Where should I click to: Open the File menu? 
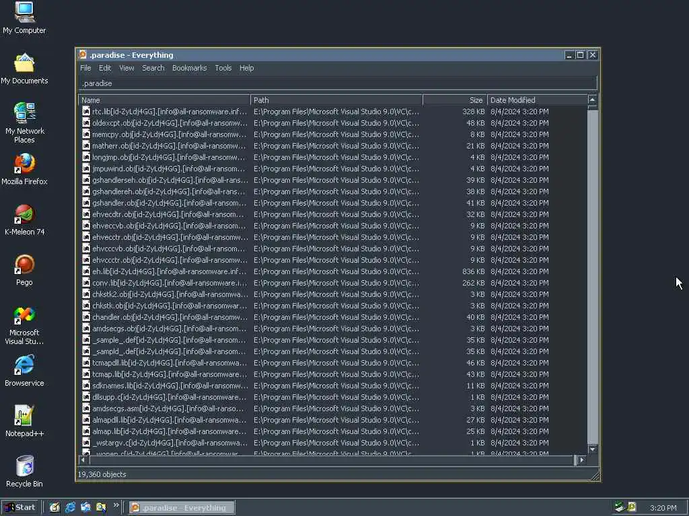click(85, 68)
